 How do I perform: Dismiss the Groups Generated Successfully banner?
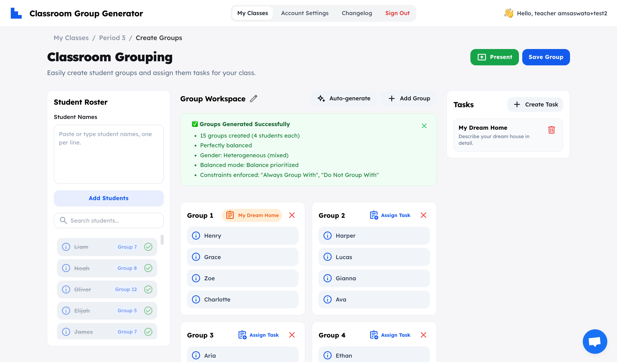coord(424,126)
